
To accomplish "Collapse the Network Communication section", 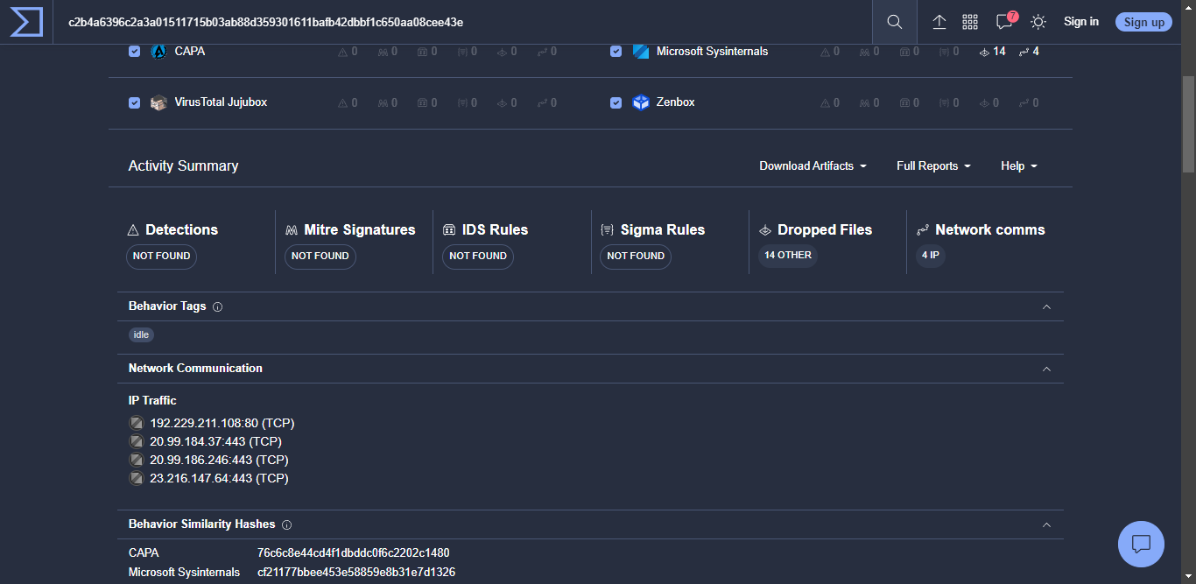I will (x=1046, y=369).
